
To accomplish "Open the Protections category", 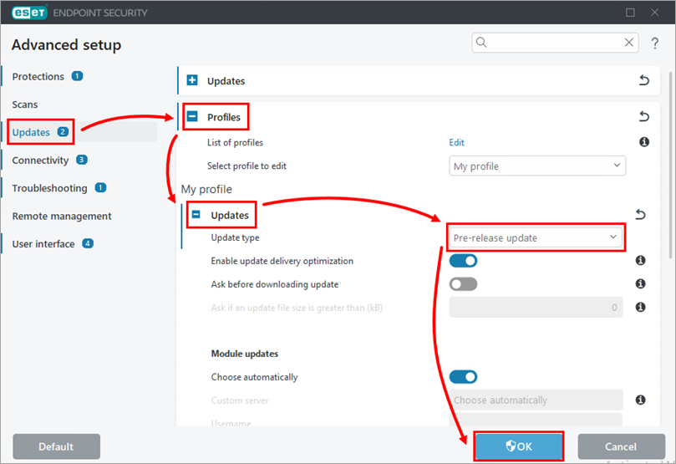I will (x=38, y=76).
